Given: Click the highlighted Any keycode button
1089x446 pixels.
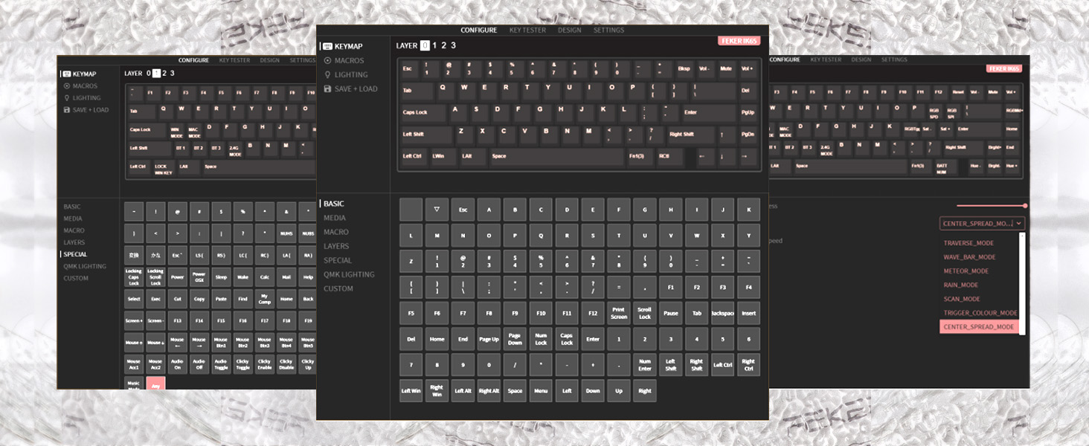Looking at the screenshot, I should coord(155,384).
